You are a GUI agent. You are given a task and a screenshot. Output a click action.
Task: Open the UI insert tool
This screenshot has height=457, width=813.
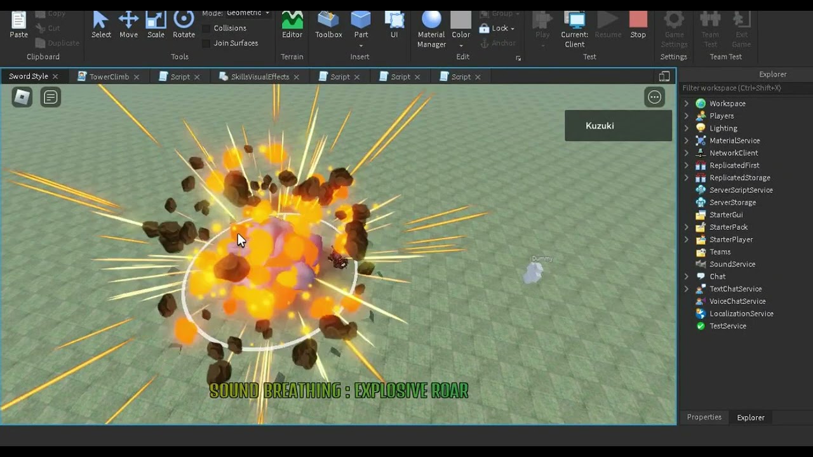point(394,25)
